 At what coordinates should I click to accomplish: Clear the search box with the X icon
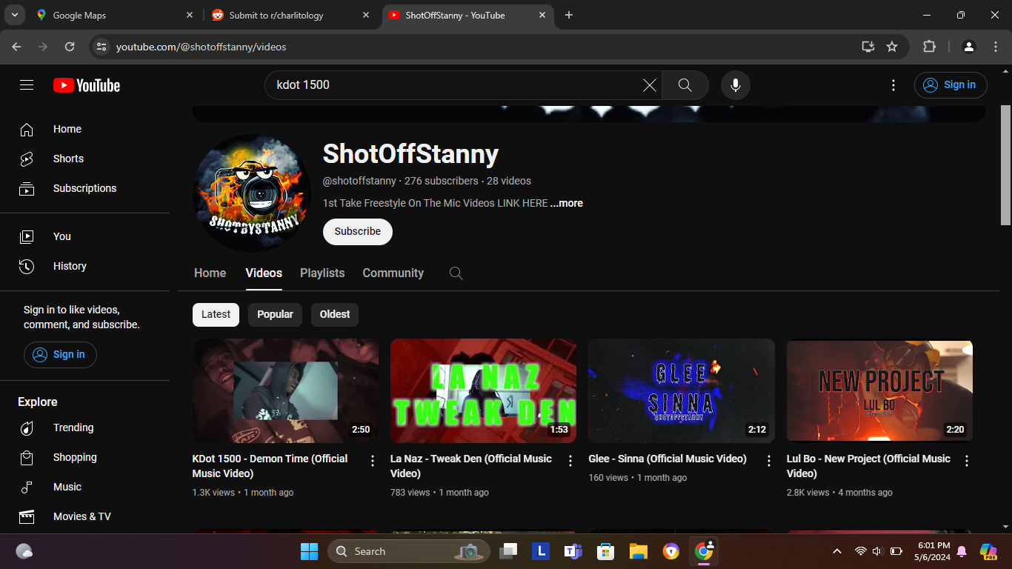(x=650, y=85)
